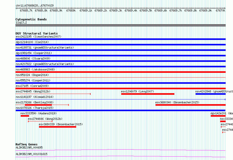Image resolution: width=233 pixels, height=160 pixels.
Task: Open the nsv4207922 (gnomADStructuralVariants) label
Action: pos(45,64)
